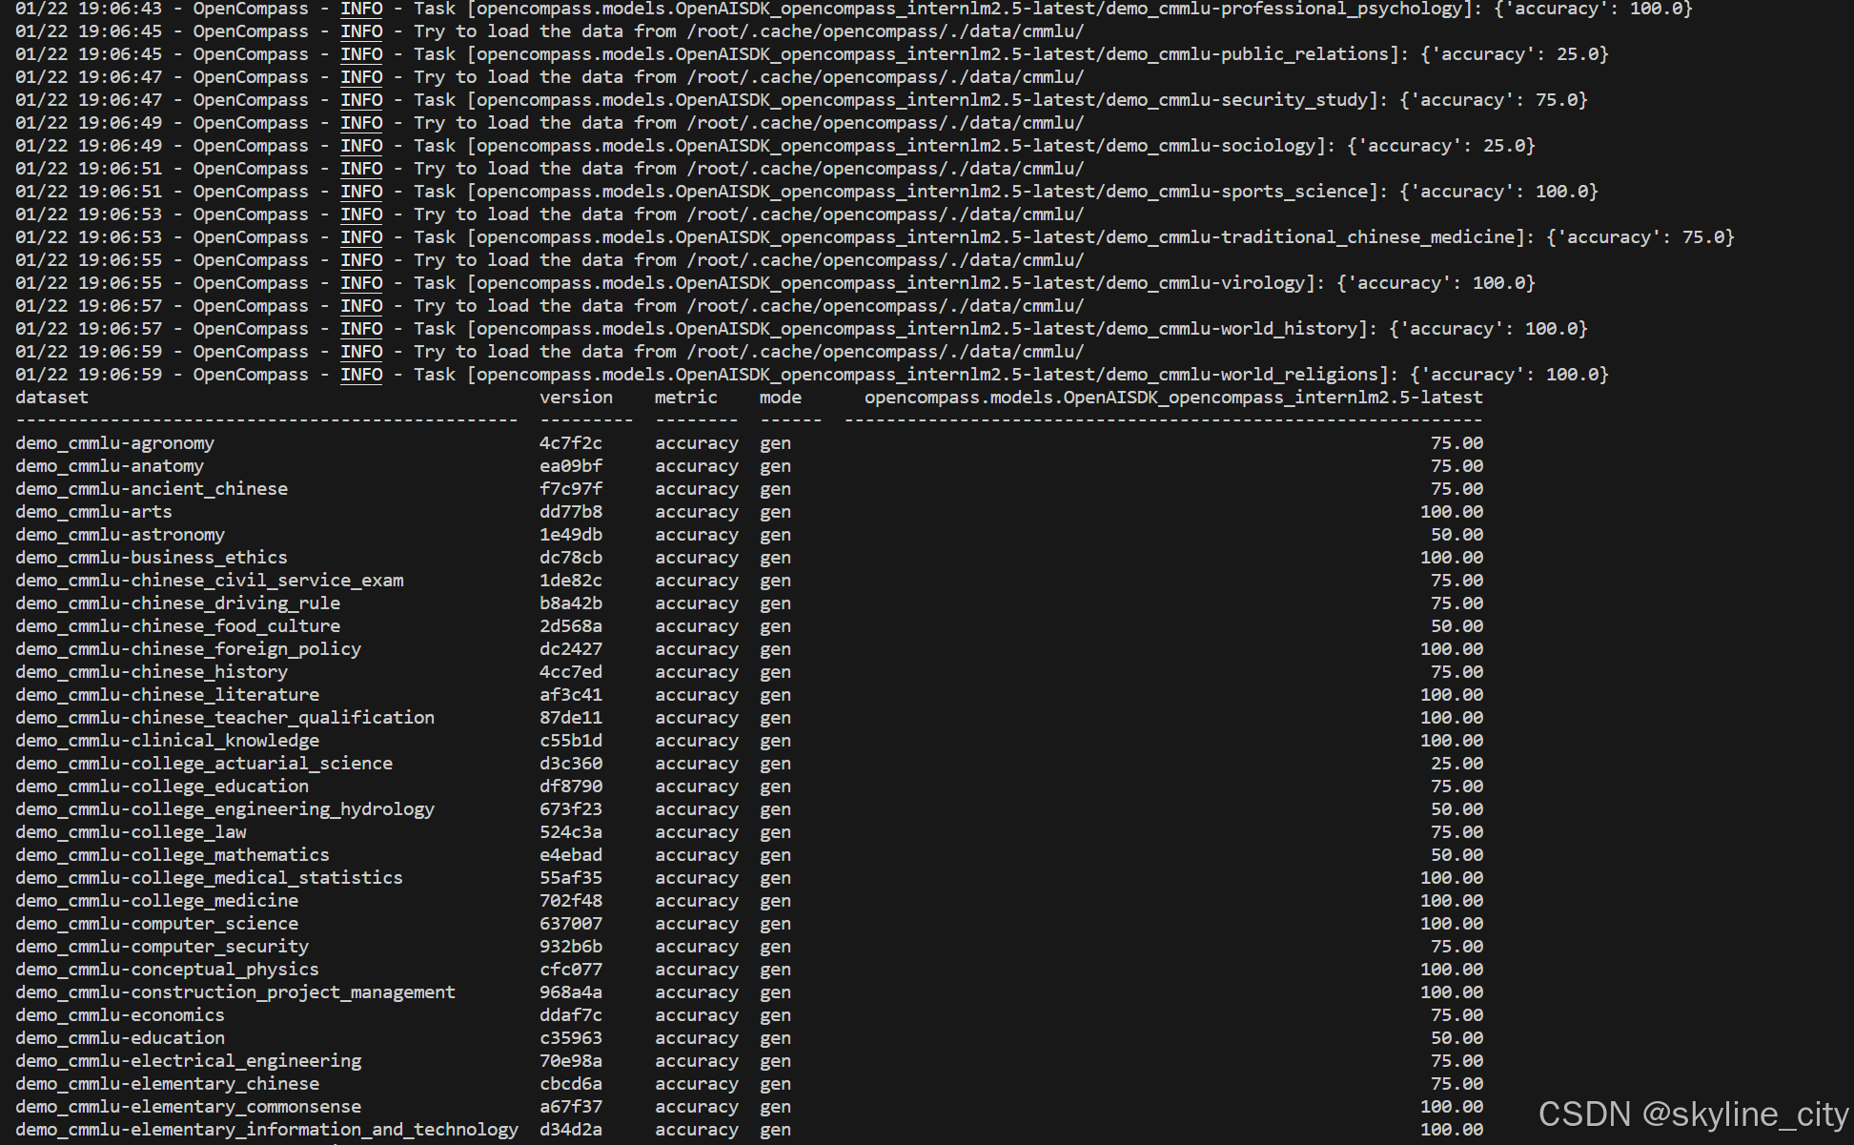
Task: Click the 'dataset' column header
Action: tap(51, 398)
